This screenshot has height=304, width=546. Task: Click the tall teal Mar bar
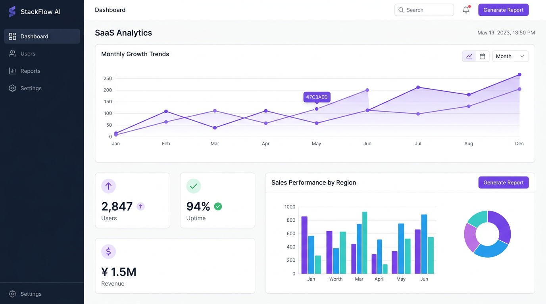click(365, 243)
